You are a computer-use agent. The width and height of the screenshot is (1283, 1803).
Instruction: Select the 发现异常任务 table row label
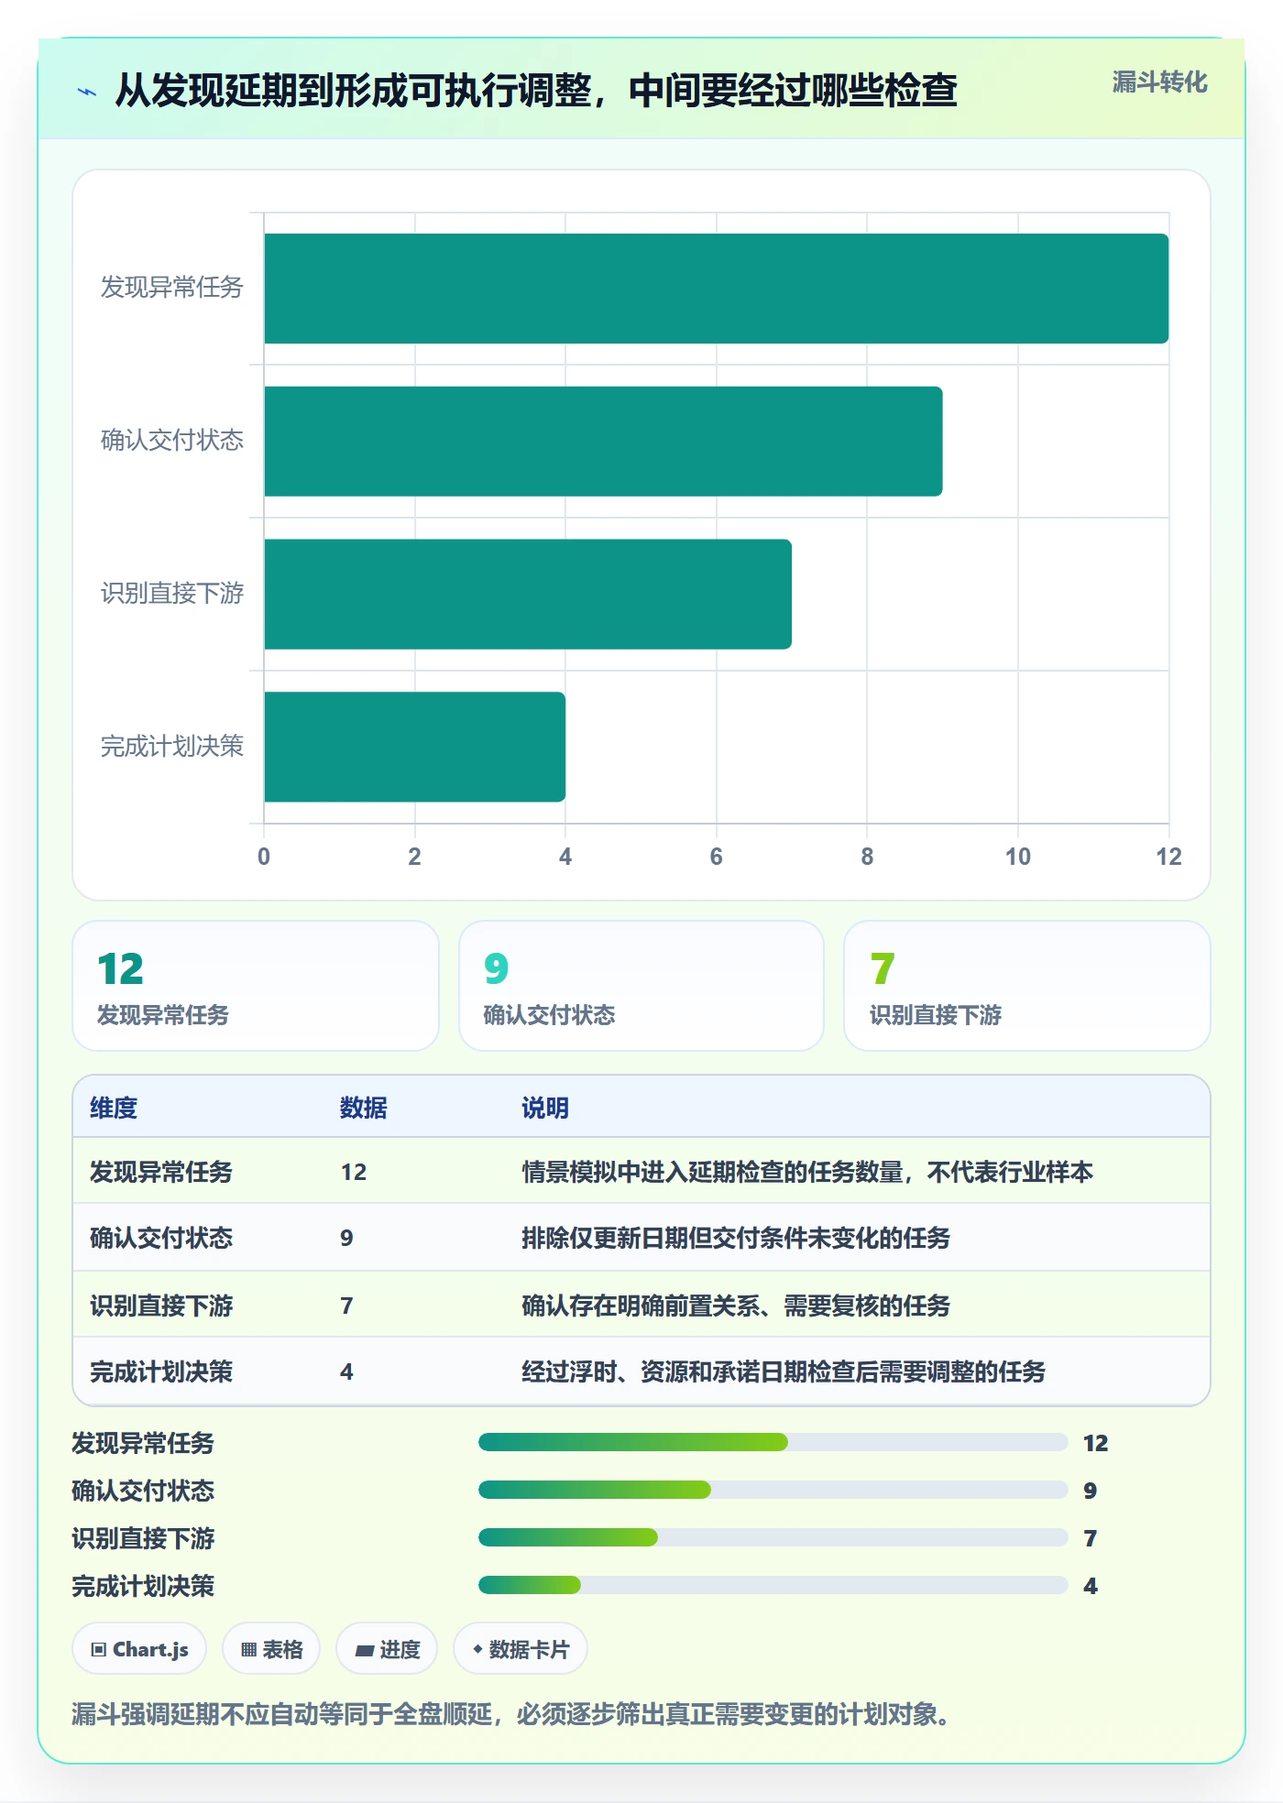tap(161, 1172)
